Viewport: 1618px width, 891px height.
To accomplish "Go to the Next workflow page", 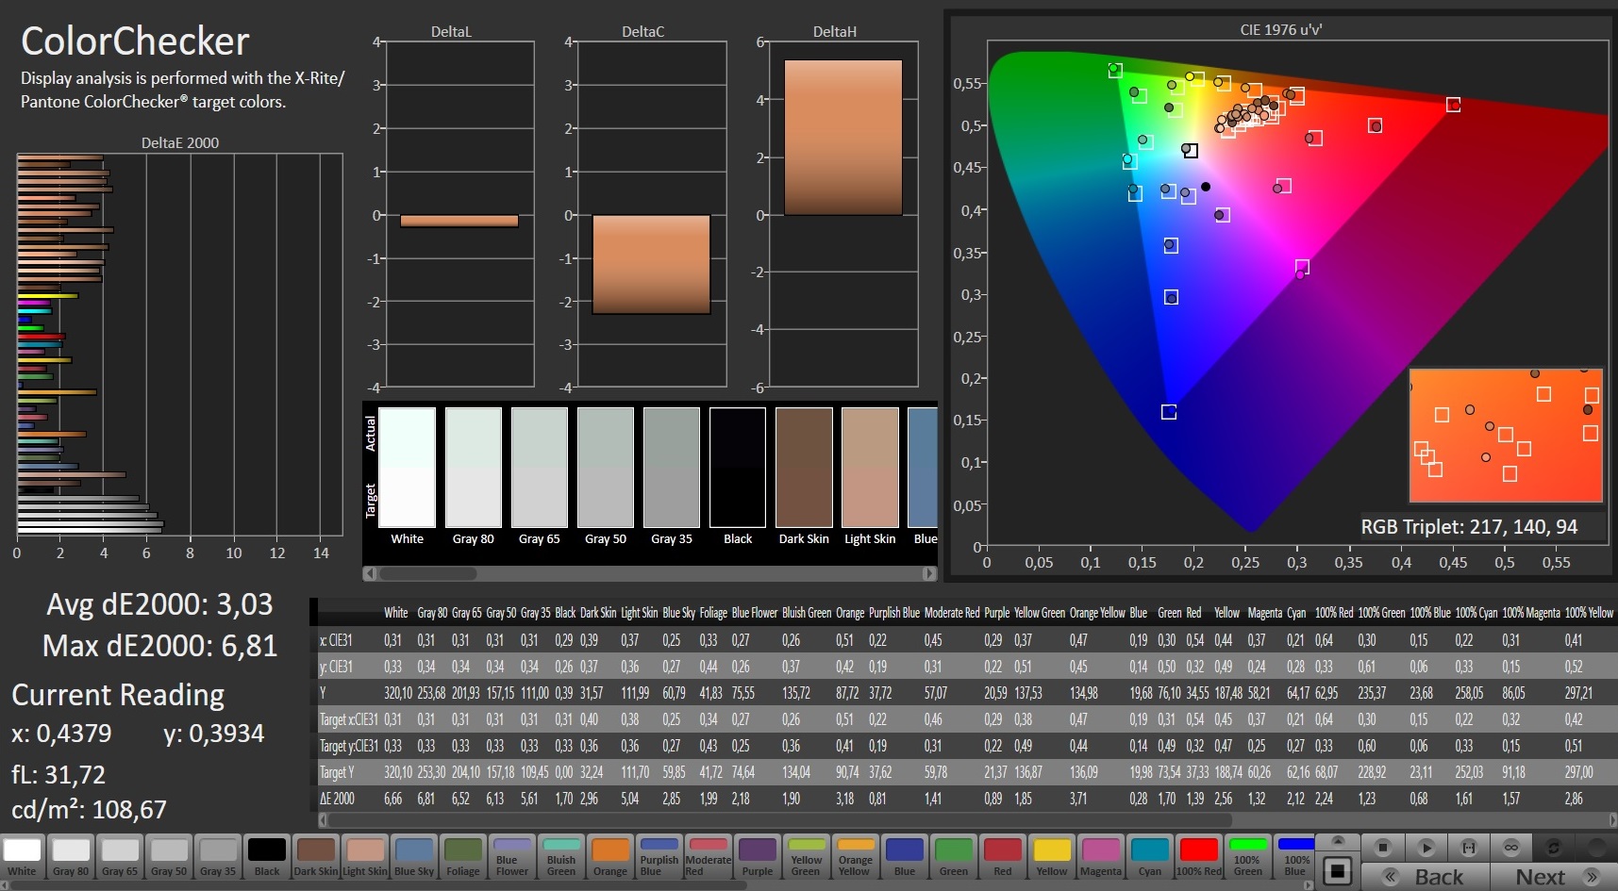I will (x=1554, y=877).
